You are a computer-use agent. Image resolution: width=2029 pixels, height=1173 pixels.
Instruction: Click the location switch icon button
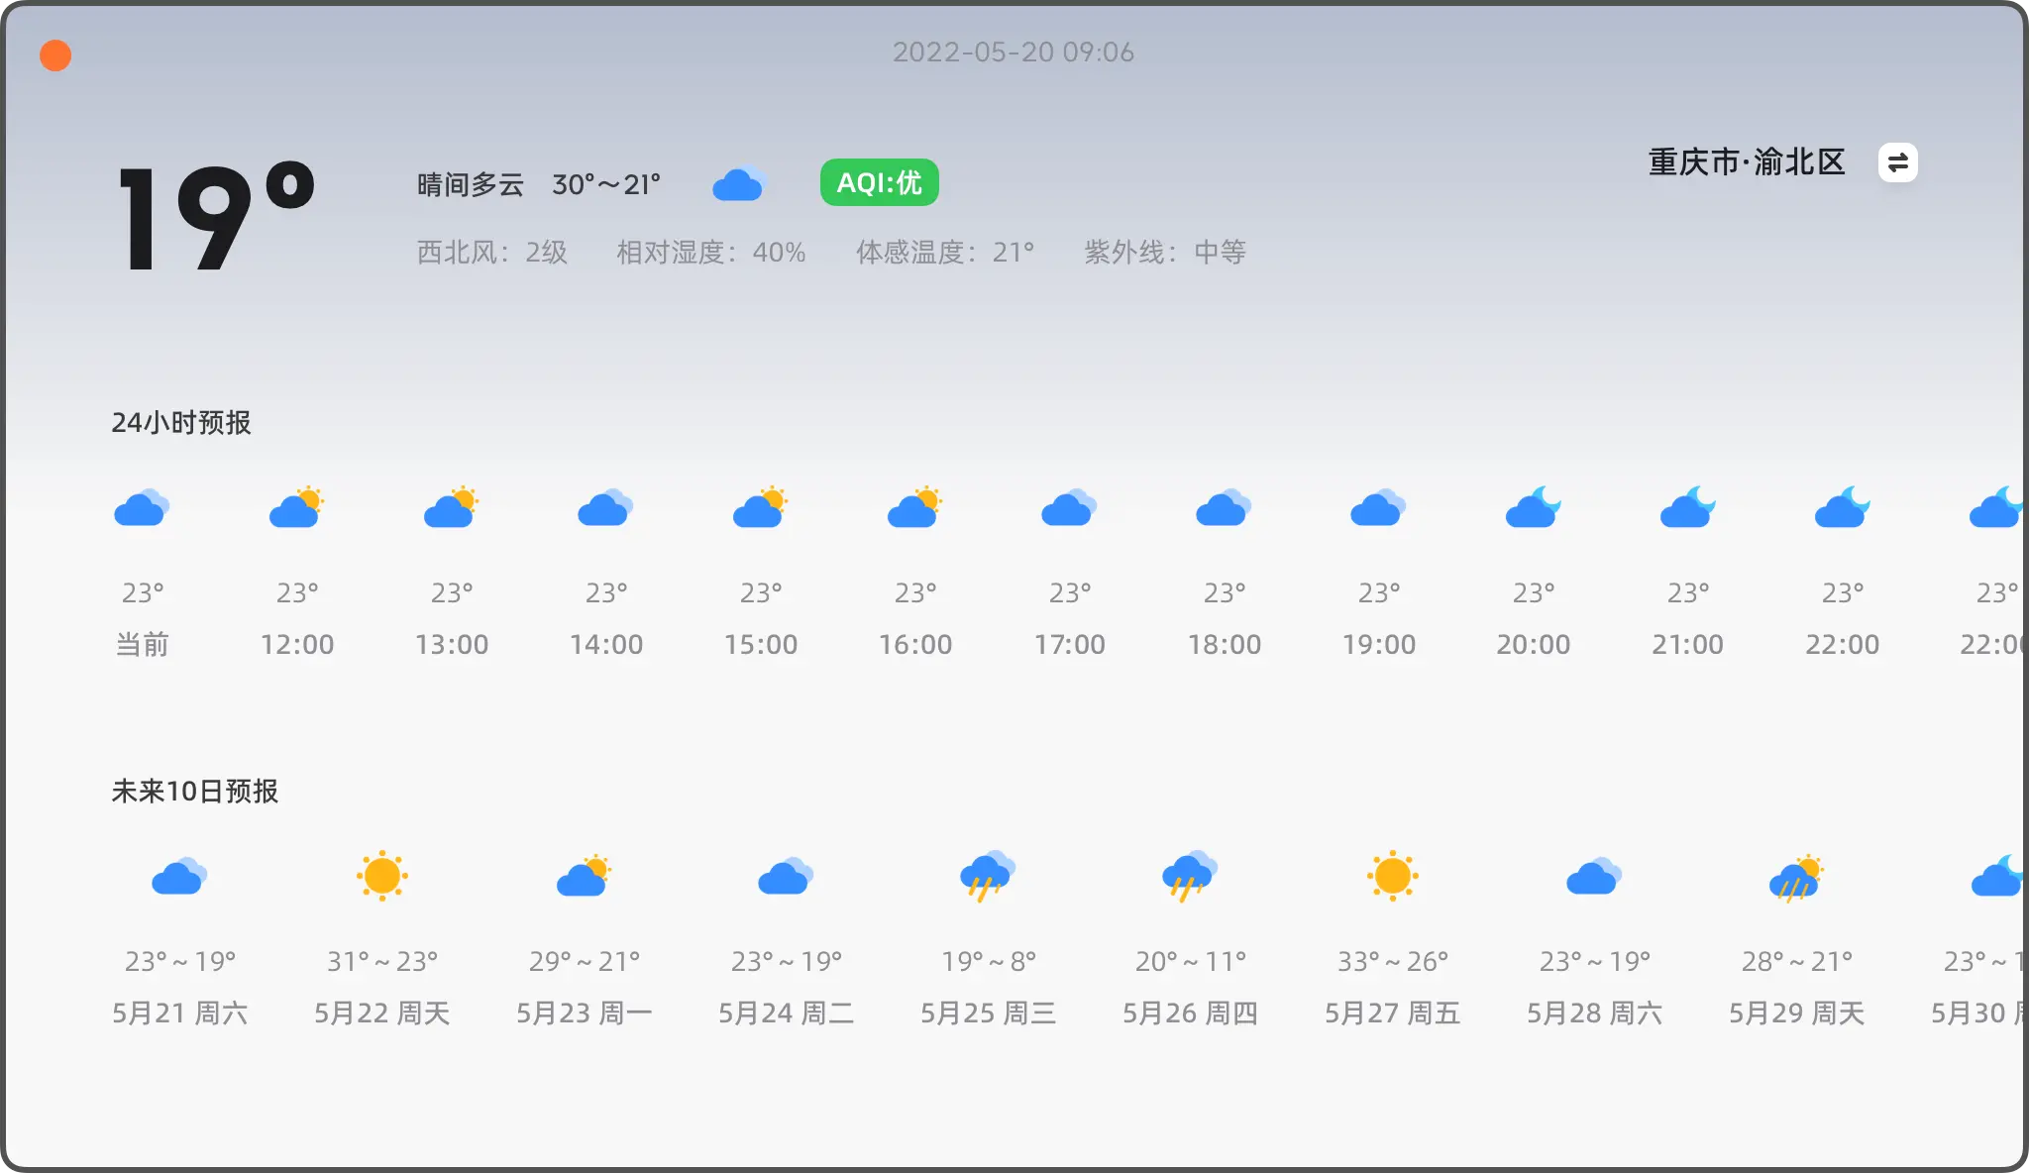click(1897, 162)
